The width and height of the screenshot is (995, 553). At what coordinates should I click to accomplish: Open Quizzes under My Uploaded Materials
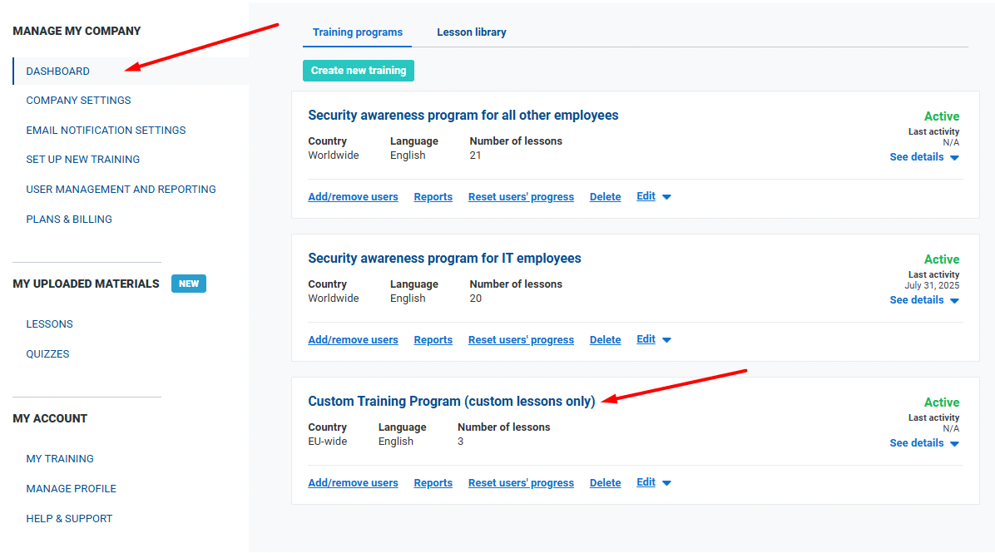pos(47,354)
